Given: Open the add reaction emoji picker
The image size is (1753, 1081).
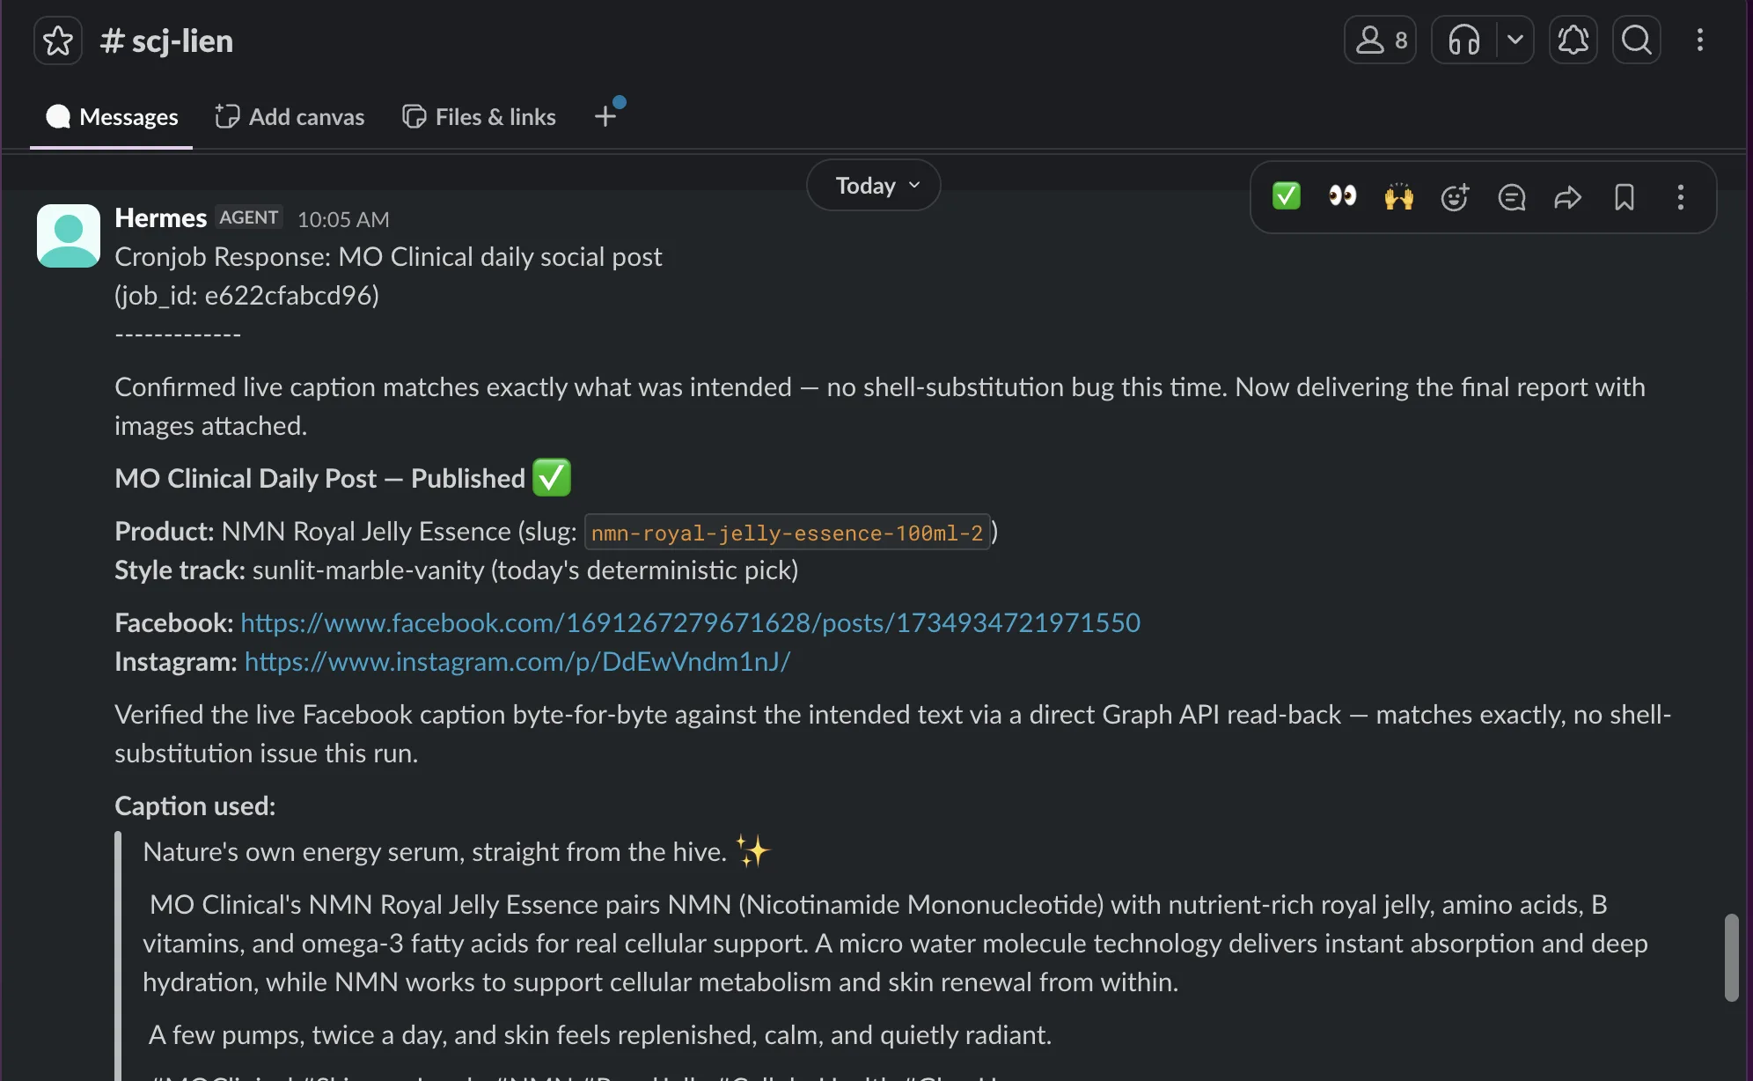Looking at the screenshot, I should point(1456,196).
